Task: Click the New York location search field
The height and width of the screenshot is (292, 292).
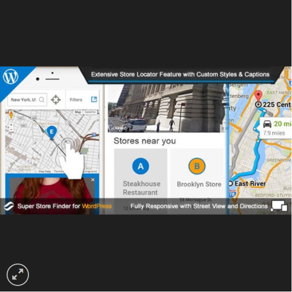Action: [27, 100]
